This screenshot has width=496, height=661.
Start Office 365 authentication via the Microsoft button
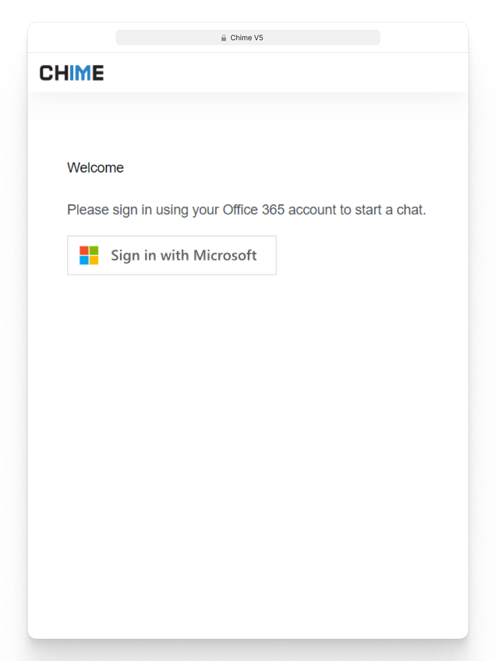[171, 255]
